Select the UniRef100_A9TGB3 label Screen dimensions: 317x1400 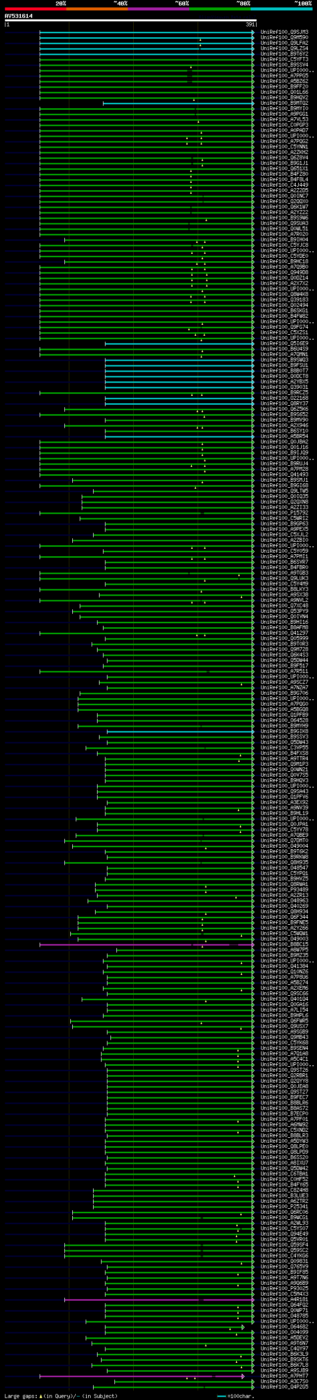coord(284,573)
